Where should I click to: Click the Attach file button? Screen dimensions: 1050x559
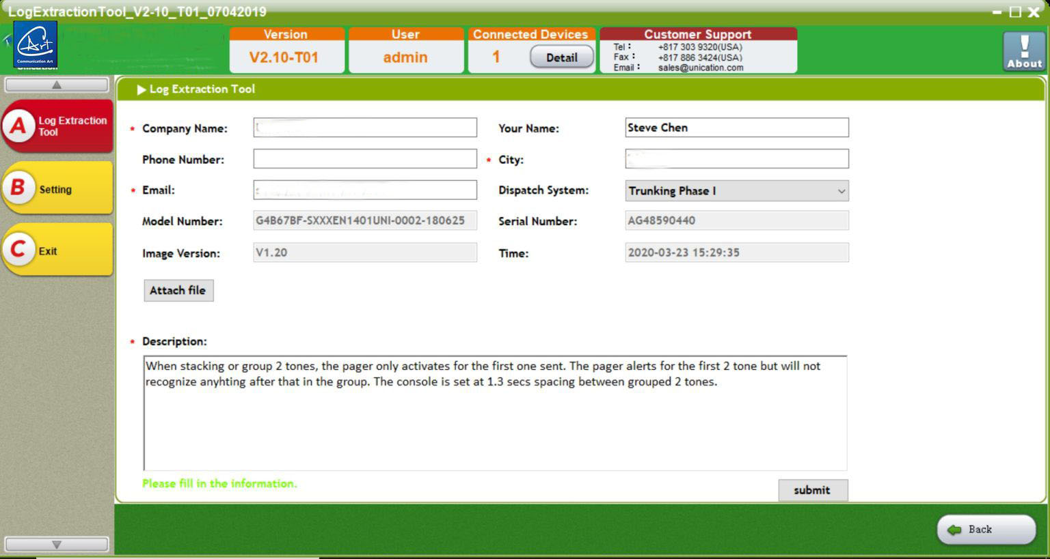178,290
